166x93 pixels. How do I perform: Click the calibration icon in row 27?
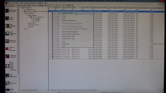52,58
